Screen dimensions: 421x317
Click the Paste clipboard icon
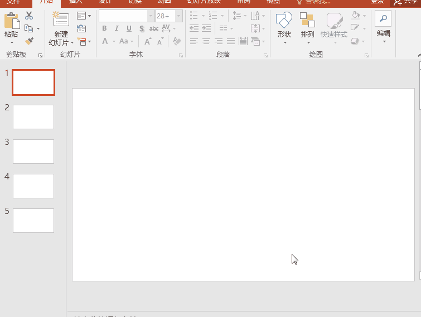[11, 21]
